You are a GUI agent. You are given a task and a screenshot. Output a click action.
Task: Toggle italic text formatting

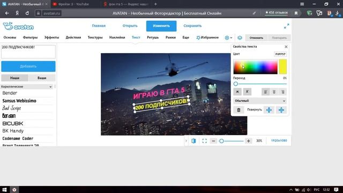(247, 92)
